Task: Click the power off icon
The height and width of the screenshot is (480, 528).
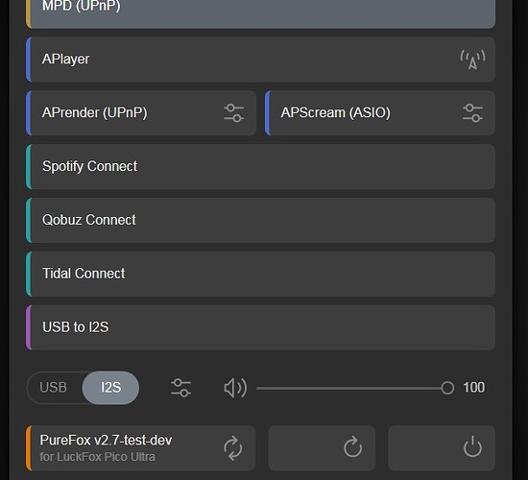Action: 472,447
